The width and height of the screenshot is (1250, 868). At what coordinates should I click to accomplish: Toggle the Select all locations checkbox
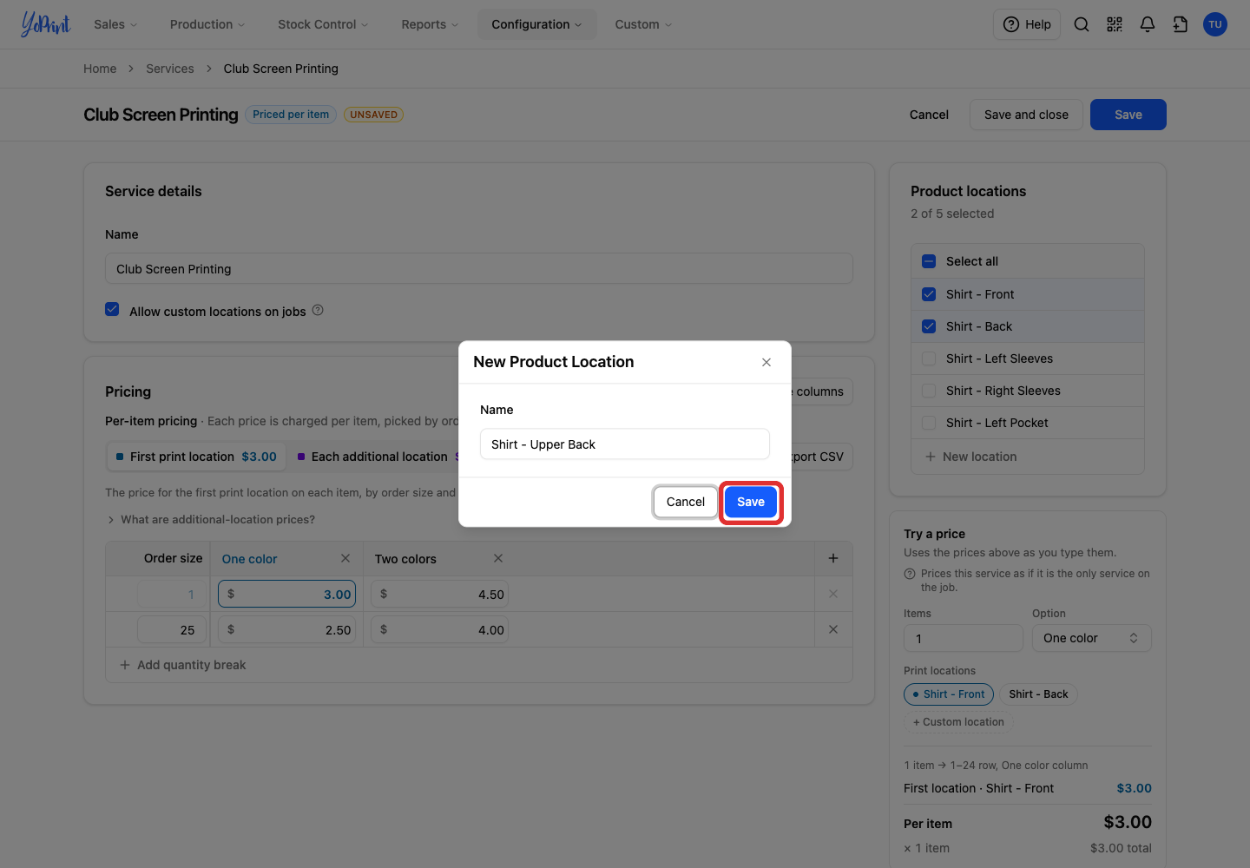pos(929,261)
